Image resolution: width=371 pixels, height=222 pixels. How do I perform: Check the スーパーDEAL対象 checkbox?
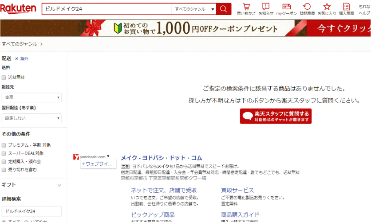point(4,153)
